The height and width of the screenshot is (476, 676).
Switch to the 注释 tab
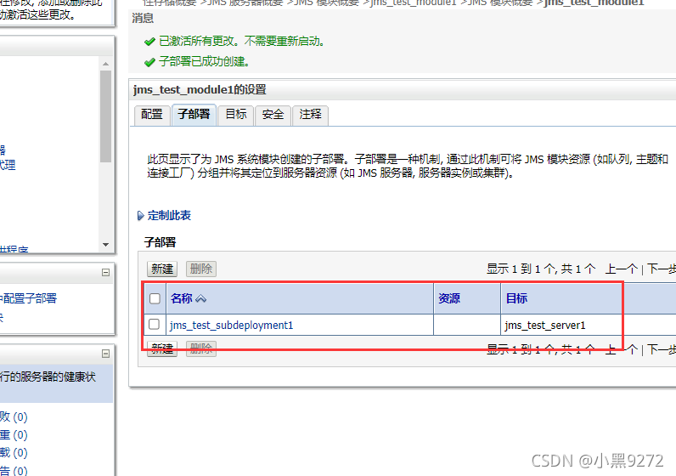pos(310,115)
